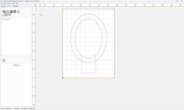Click the gradient square Add Flat icon
Screen dimensions: 184x110
tap(11, 11)
